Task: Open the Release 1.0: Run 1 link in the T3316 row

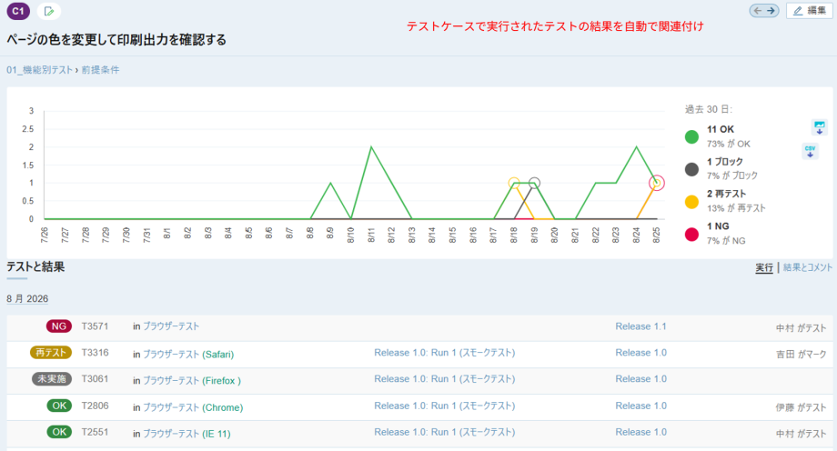Action: pos(445,353)
